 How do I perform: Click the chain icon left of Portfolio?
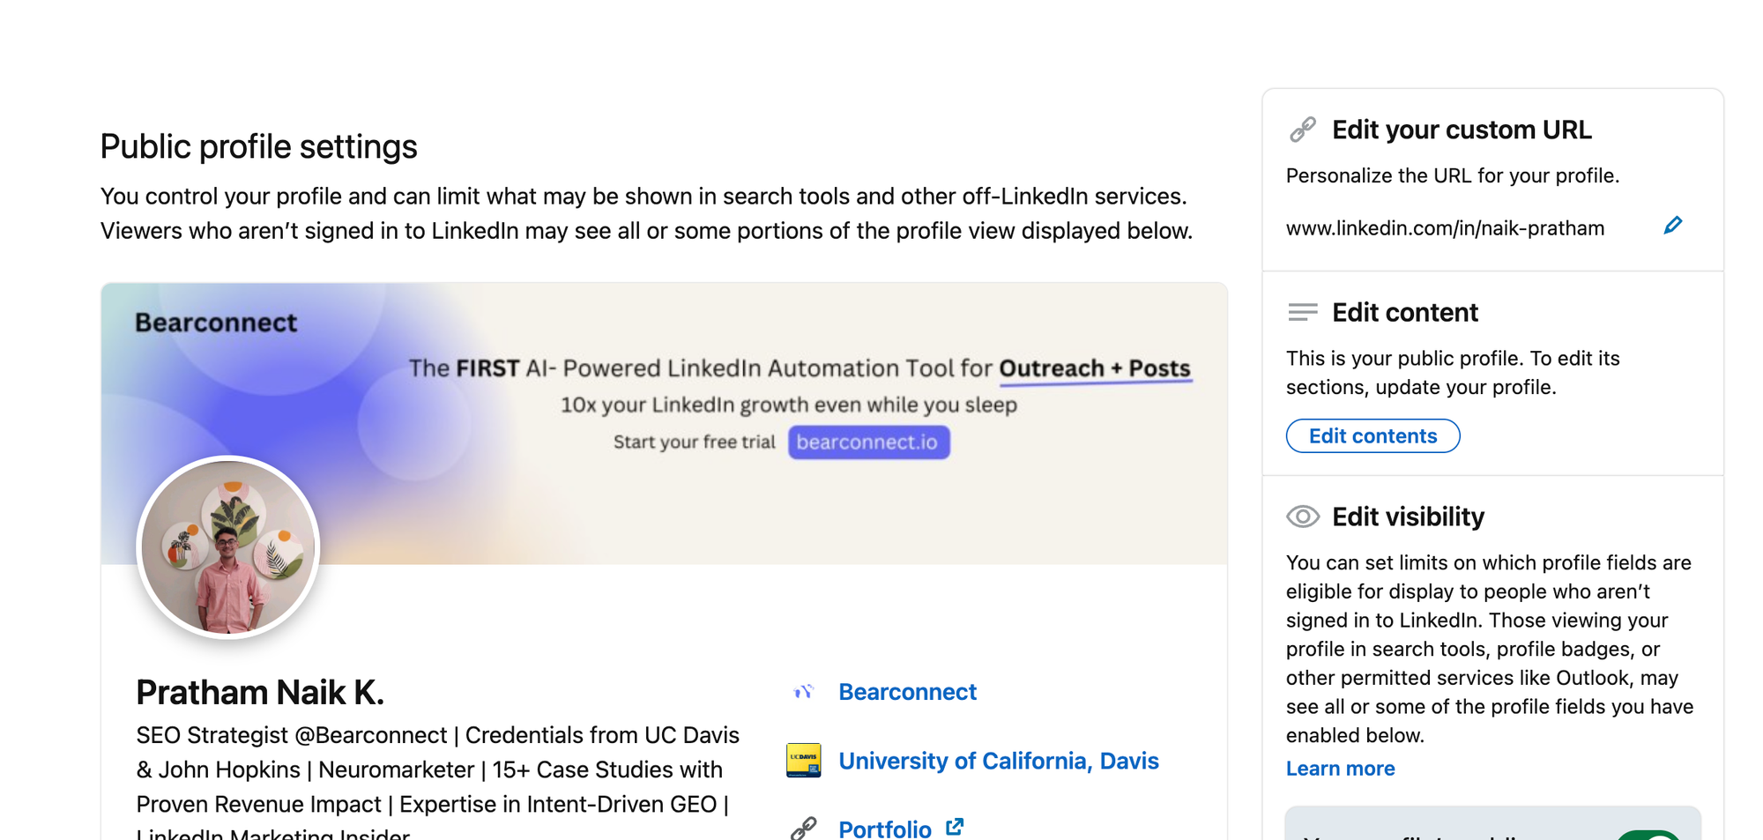(803, 829)
